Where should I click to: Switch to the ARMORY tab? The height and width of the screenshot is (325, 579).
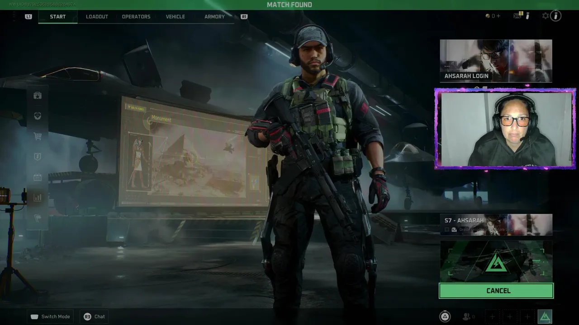tap(214, 17)
